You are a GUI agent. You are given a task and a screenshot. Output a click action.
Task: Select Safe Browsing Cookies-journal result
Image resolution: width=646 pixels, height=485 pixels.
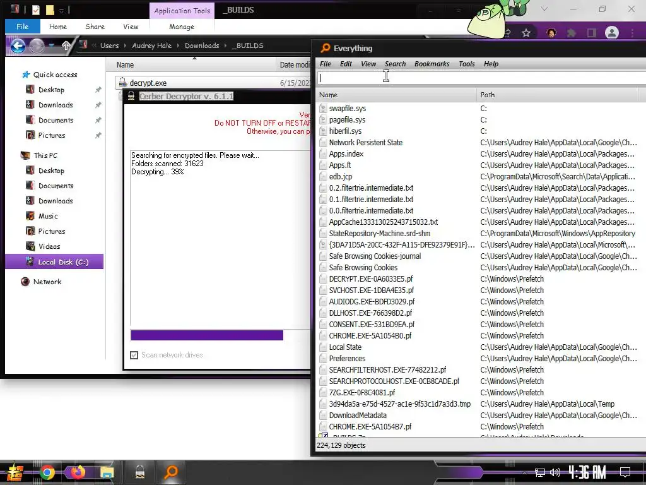[375, 256]
